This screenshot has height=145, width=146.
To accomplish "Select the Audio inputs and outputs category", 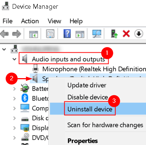I will coord(64,59).
